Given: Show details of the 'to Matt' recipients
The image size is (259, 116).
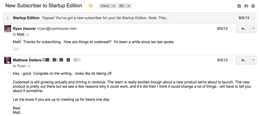Looking at the screenshot, I should [28, 35].
